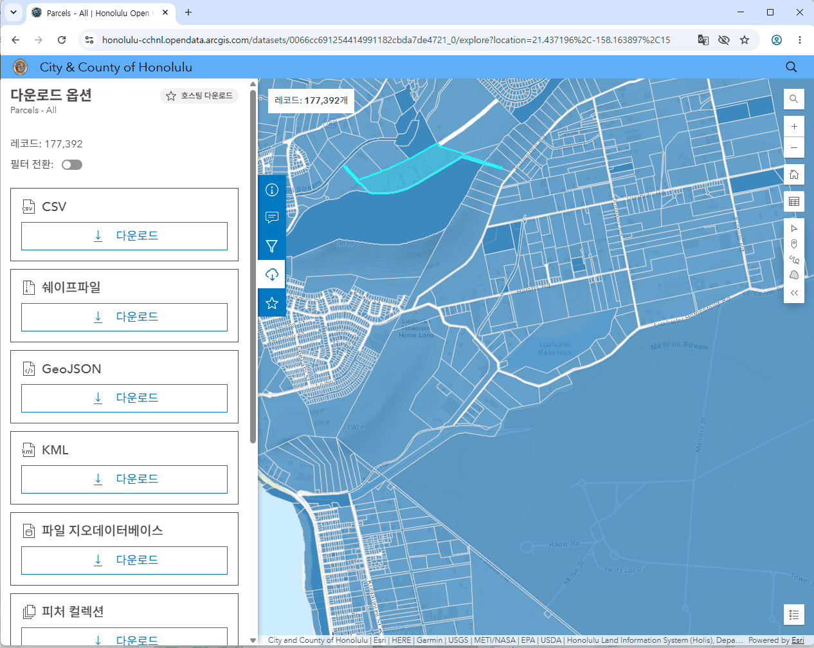Open dataset info panel
This screenshot has height=648, width=814.
click(x=272, y=189)
